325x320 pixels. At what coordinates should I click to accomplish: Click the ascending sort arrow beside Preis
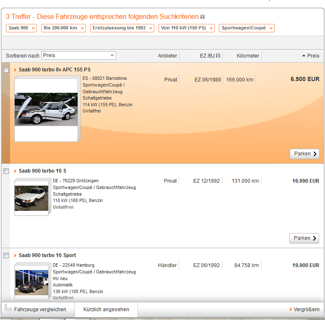click(x=304, y=55)
